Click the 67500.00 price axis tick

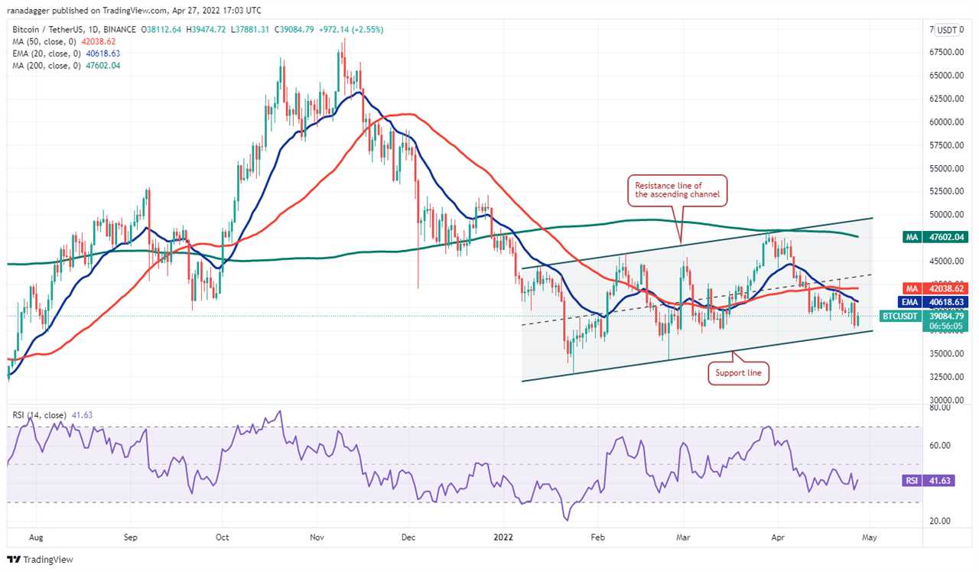click(945, 53)
